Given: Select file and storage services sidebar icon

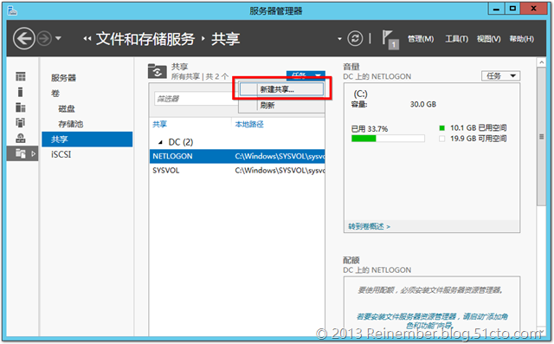Looking at the screenshot, I should click(23, 153).
